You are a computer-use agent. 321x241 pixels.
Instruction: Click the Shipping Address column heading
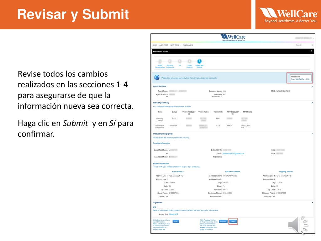tap(286, 172)
